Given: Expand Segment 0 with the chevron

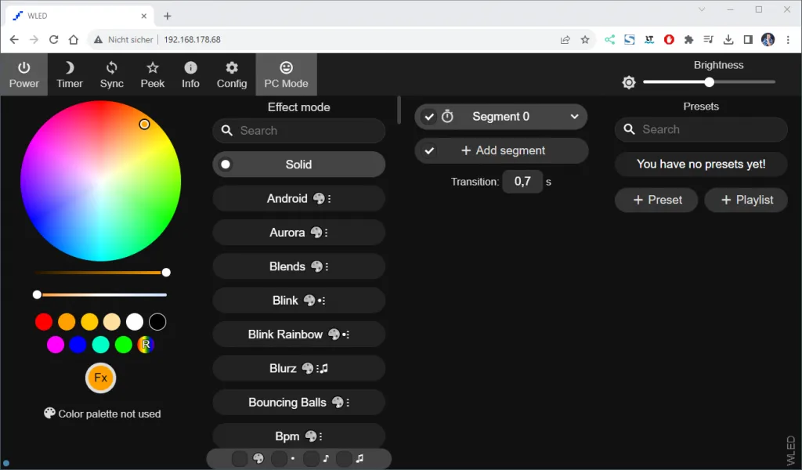Looking at the screenshot, I should (x=574, y=117).
